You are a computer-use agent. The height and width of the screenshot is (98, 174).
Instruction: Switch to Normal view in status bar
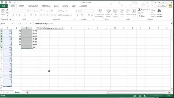click(135, 96)
